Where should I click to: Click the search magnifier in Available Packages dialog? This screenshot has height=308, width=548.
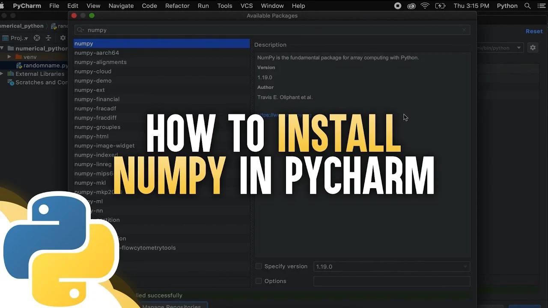(78, 30)
